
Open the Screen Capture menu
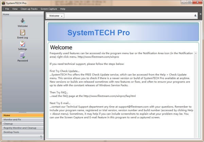pyautogui.click(x=49, y=9)
